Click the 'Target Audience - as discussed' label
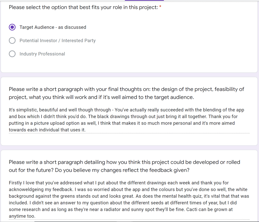259x222 pixels. click(53, 27)
